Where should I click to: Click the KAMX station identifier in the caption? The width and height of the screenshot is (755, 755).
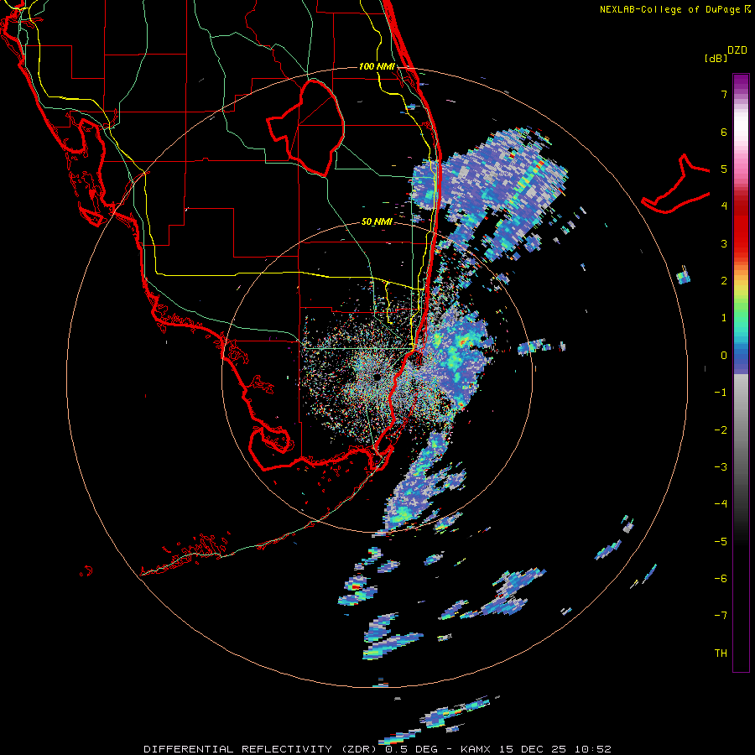pos(476,749)
